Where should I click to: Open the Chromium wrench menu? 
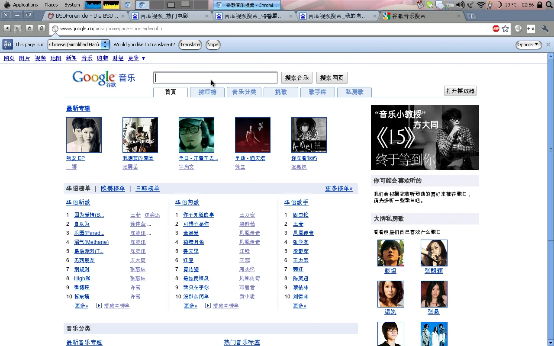[x=545, y=29]
